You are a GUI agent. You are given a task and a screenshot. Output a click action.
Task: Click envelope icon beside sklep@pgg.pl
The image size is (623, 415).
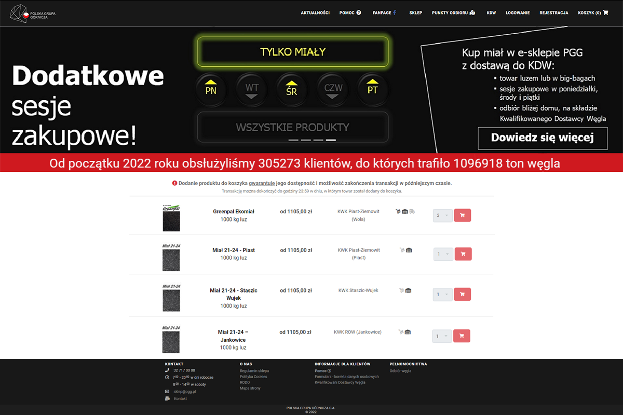pos(167,391)
